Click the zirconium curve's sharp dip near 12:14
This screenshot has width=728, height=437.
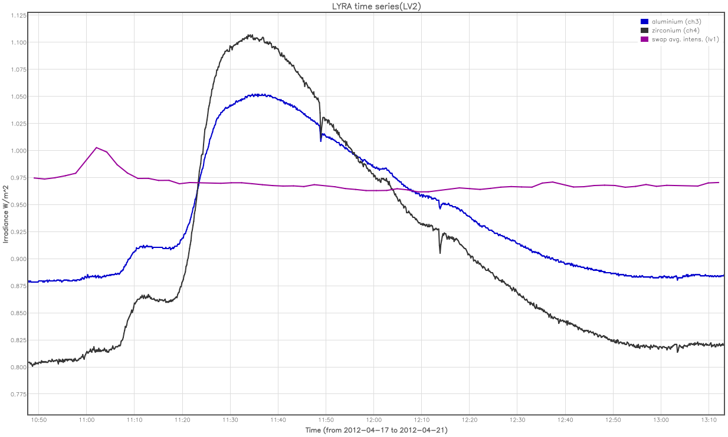point(440,252)
